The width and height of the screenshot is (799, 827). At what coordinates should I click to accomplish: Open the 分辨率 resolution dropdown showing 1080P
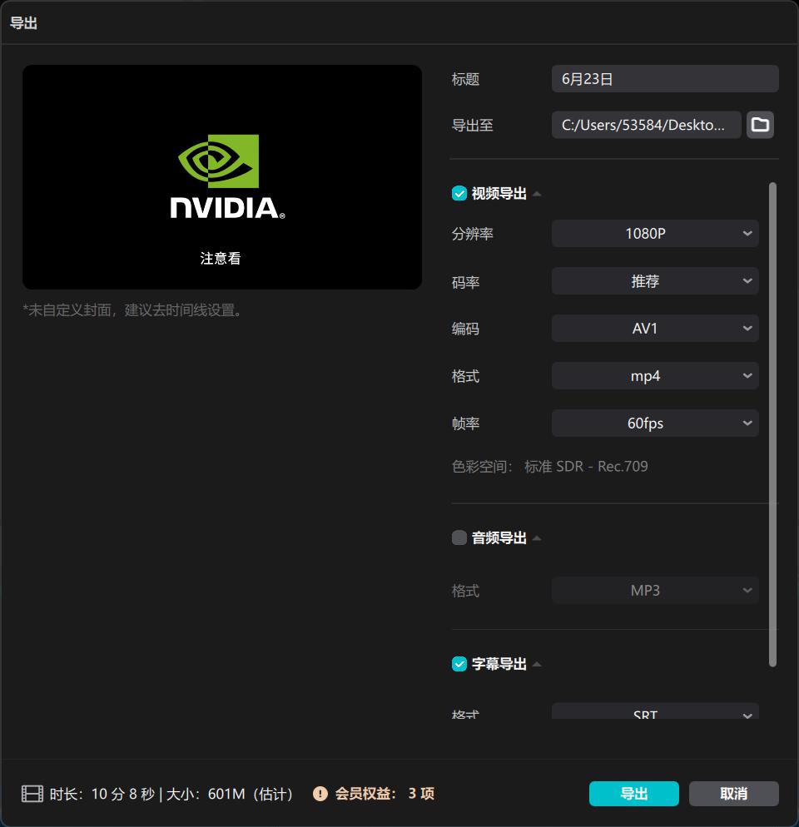coord(654,233)
